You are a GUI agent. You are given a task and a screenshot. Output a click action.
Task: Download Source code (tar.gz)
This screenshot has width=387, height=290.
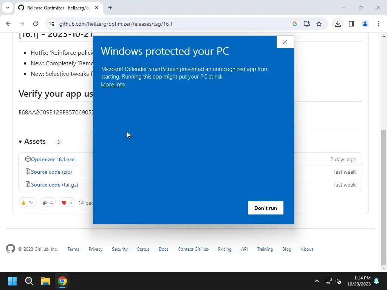point(54,185)
